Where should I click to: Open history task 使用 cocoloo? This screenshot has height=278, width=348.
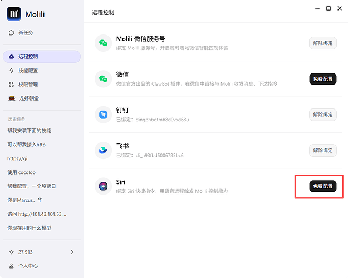click(21, 172)
